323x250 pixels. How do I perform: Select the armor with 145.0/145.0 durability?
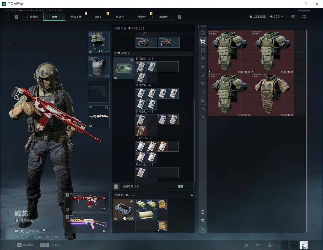pyautogui.click(x=230, y=95)
